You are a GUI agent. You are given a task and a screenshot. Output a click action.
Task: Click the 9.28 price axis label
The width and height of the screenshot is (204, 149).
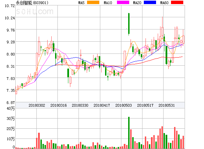[11, 42]
